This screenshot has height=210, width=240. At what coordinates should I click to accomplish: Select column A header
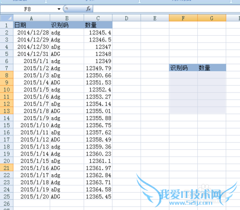coord(32,18)
